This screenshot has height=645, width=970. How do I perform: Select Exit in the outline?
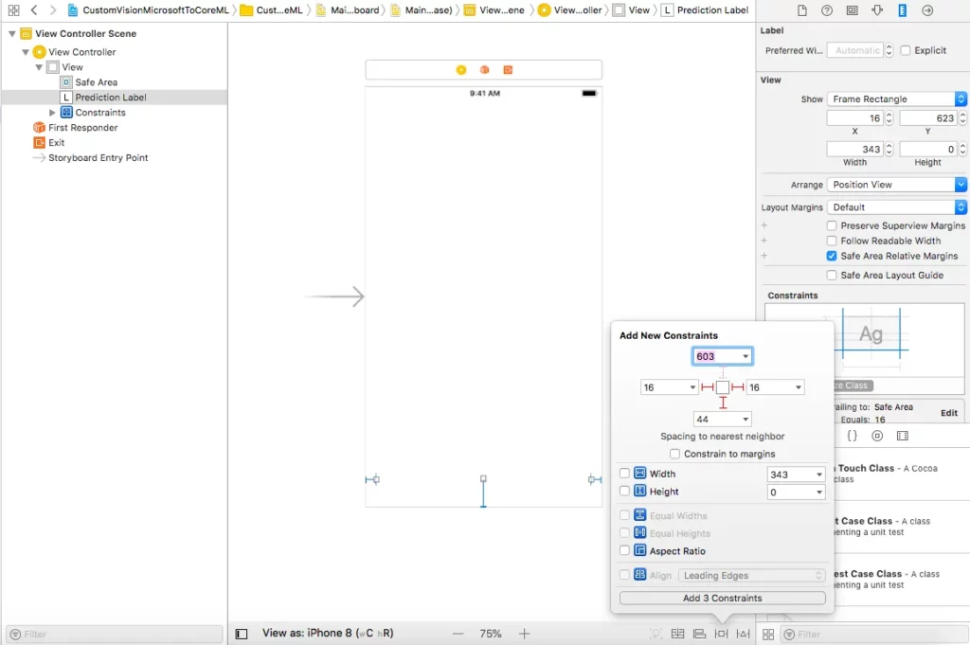click(x=56, y=143)
